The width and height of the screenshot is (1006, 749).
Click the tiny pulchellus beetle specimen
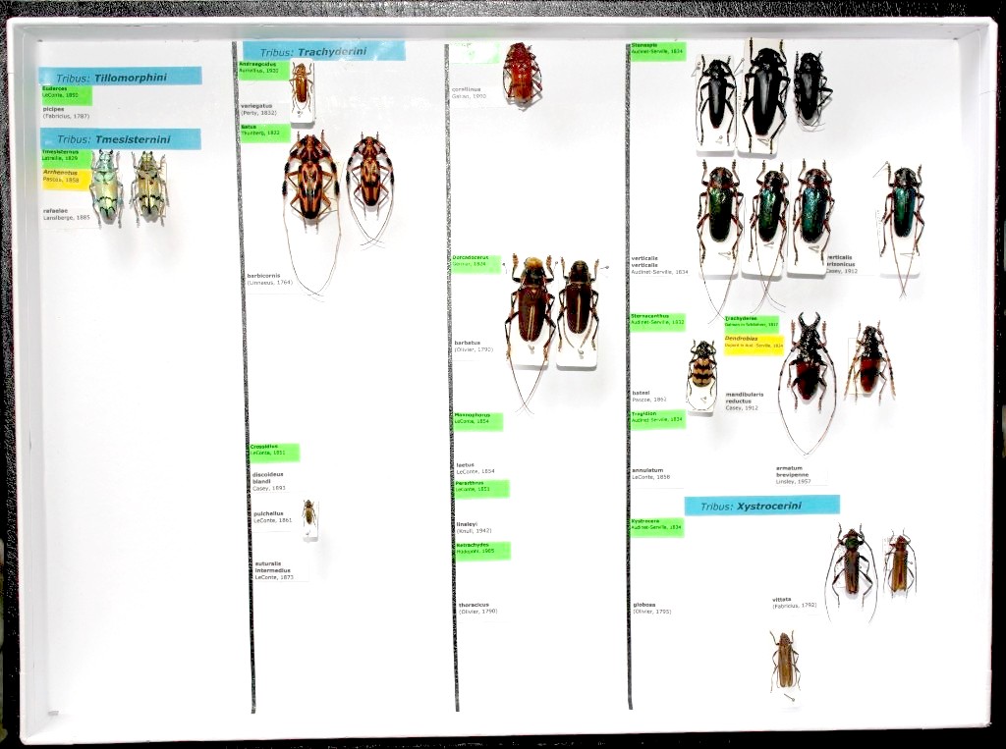309,515
